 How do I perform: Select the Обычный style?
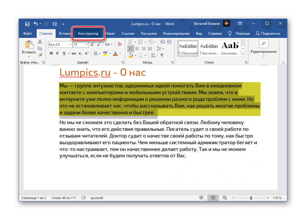(x=188, y=49)
